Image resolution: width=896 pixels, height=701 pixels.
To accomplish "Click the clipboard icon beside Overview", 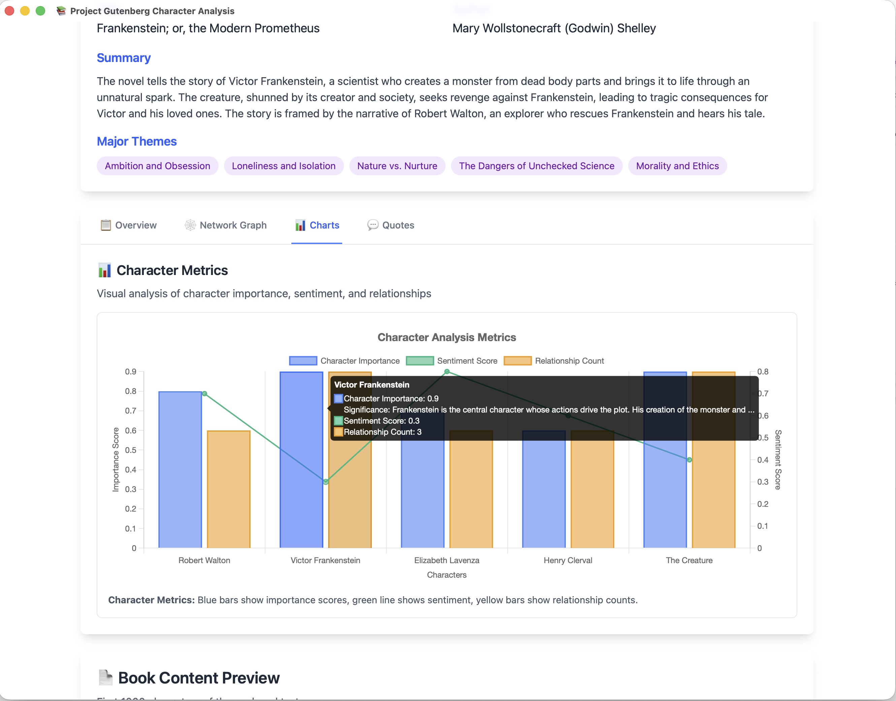I will pos(105,225).
